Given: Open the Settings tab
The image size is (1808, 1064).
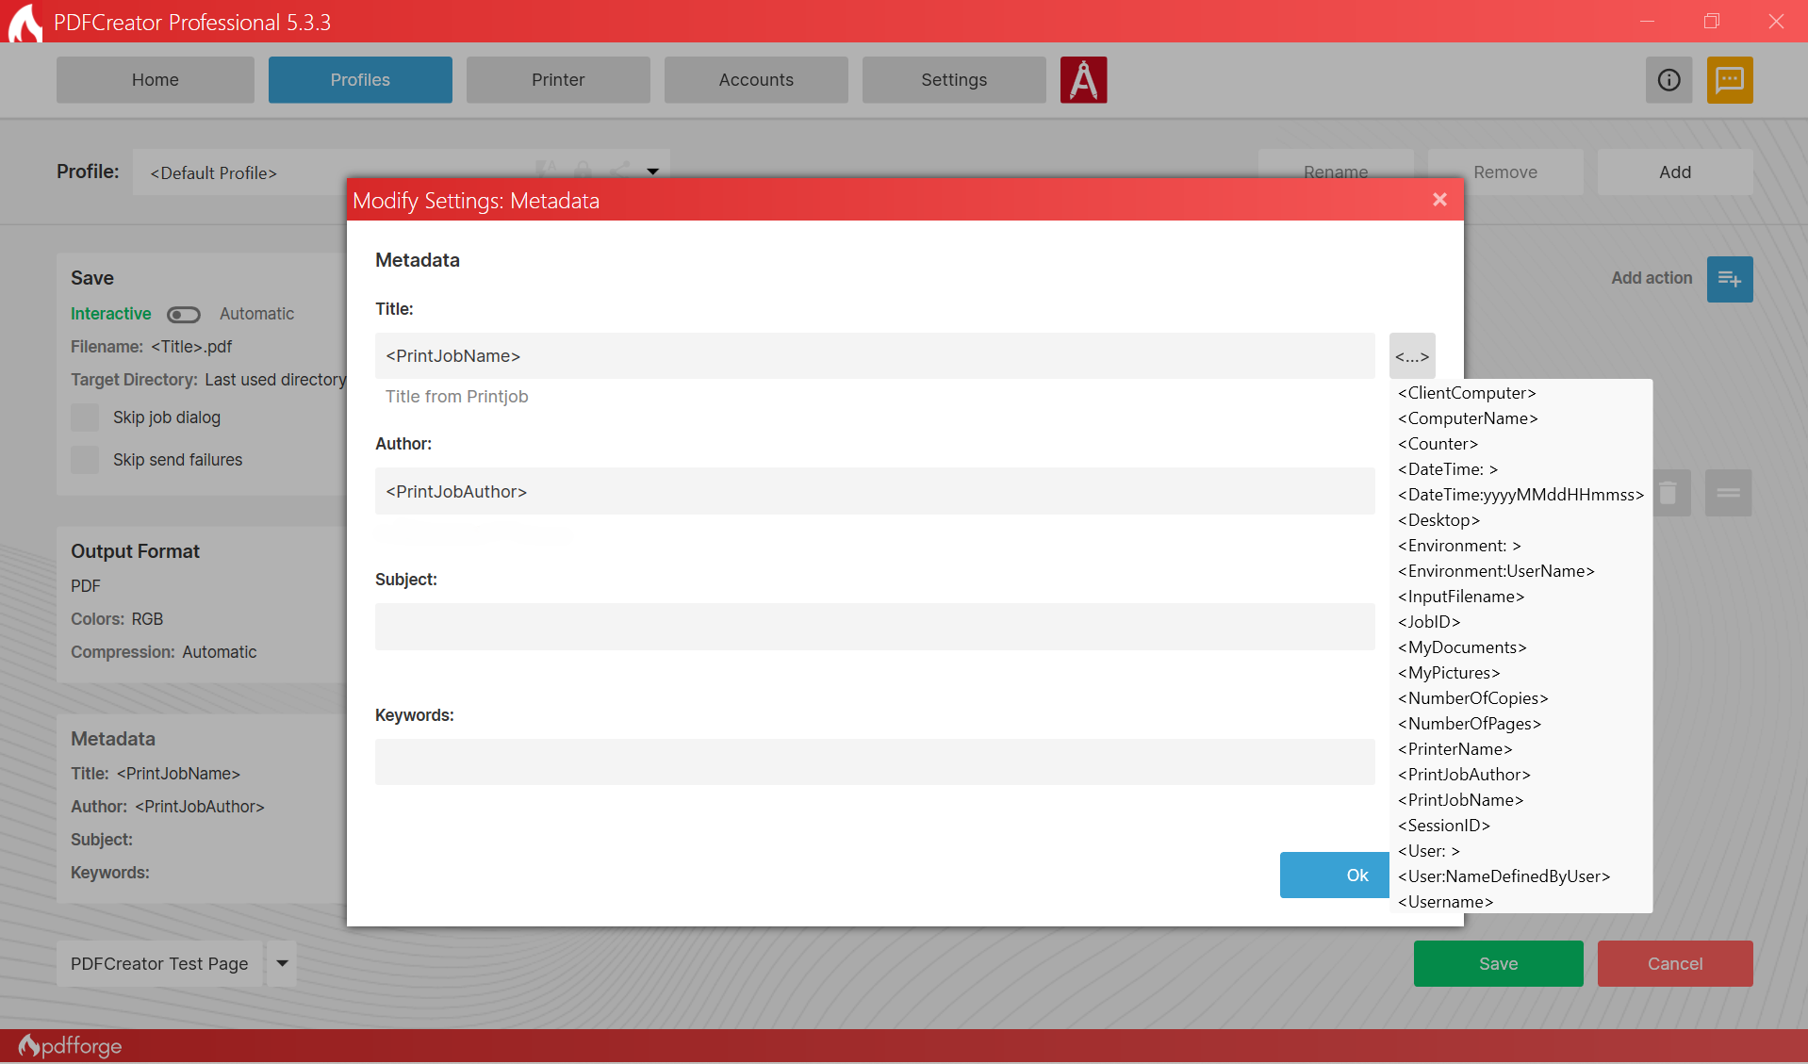Looking at the screenshot, I should pos(954,80).
